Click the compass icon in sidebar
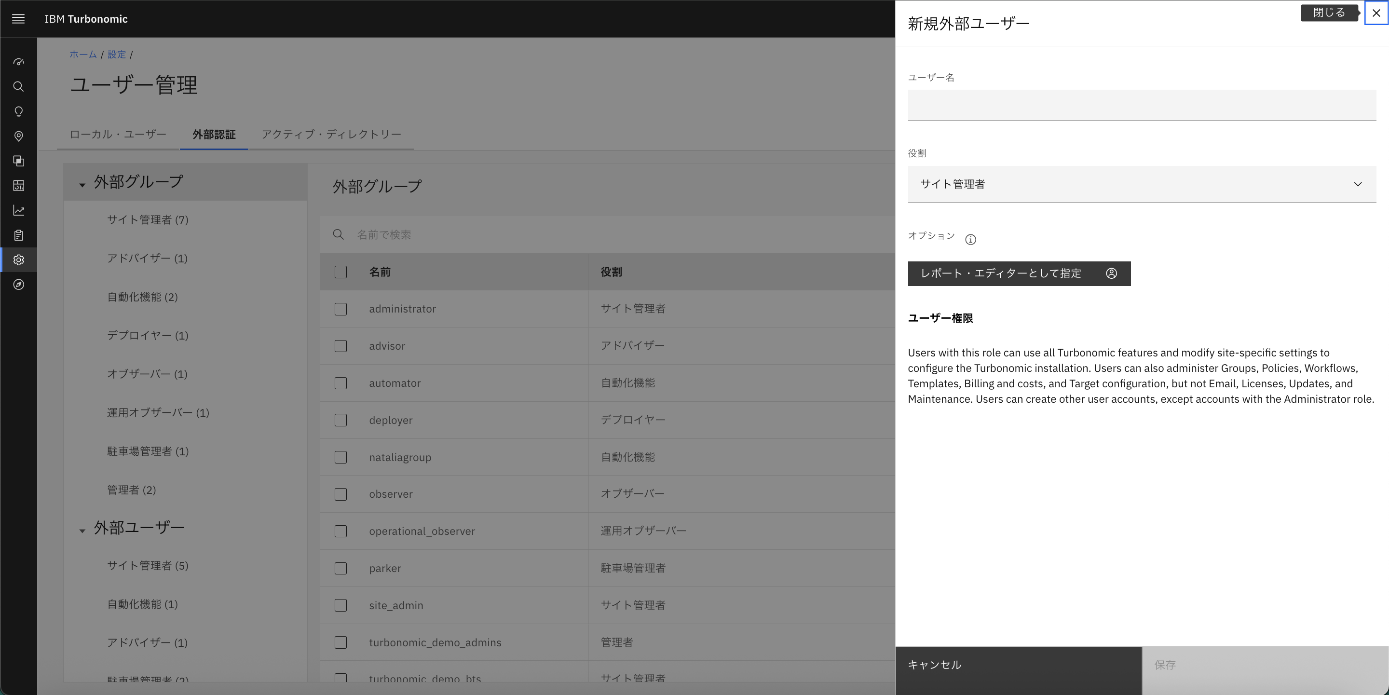Image resolution: width=1389 pixels, height=695 pixels. point(18,285)
